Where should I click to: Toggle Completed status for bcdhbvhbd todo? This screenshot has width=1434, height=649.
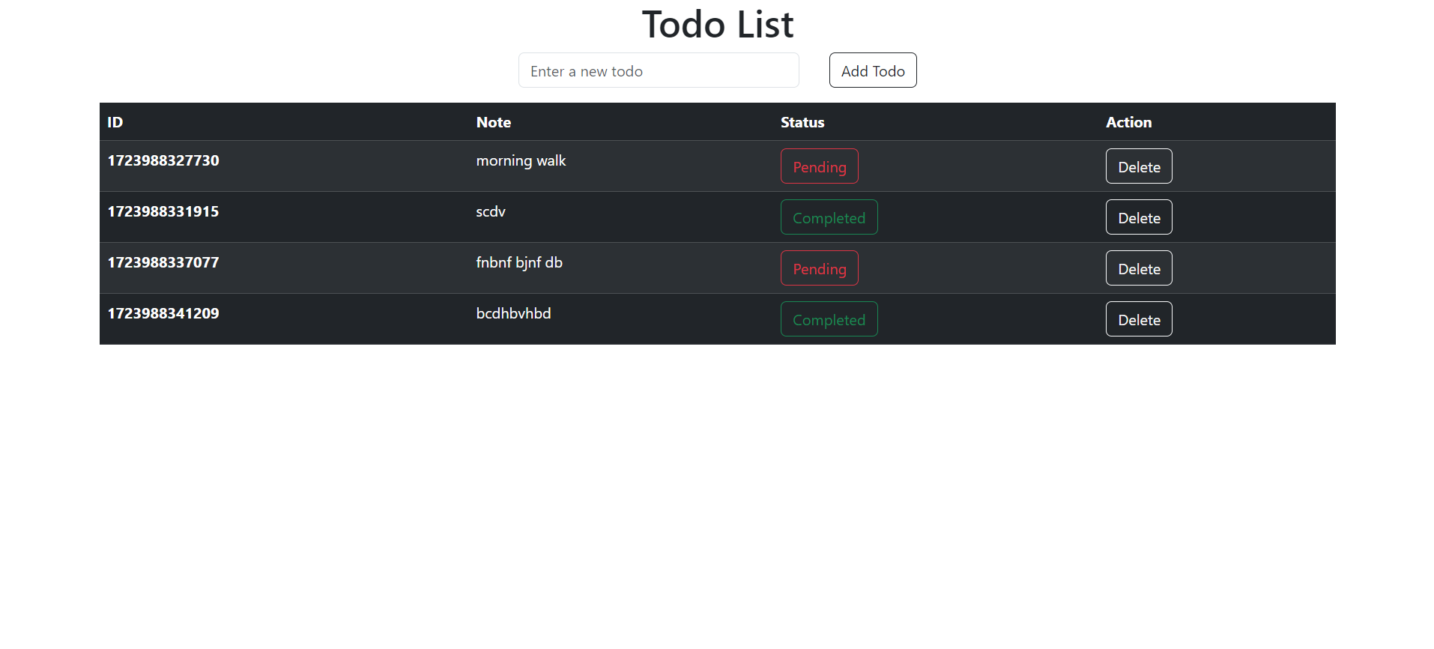click(x=829, y=319)
